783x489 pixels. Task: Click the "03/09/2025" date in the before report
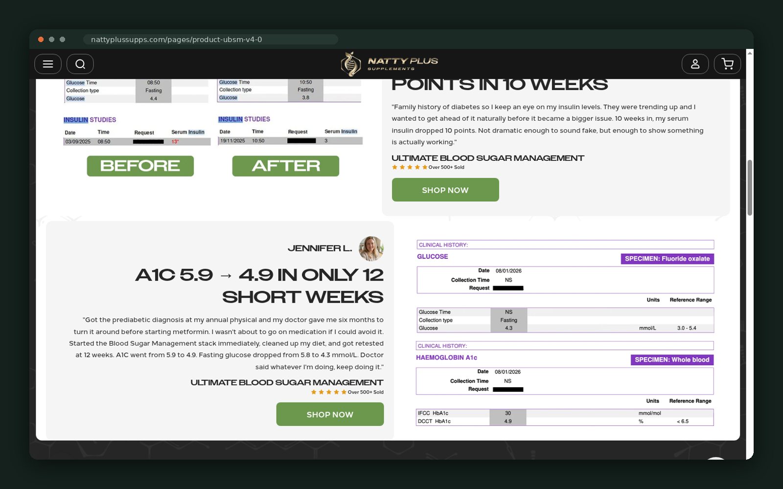(x=78, y=142)
